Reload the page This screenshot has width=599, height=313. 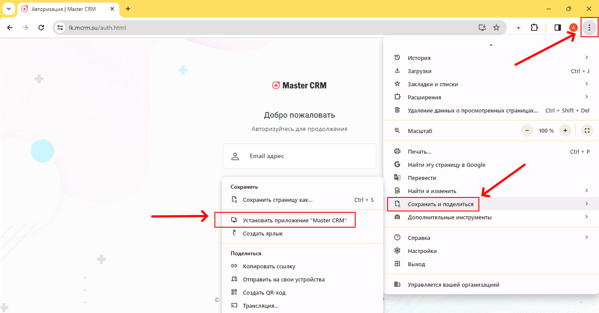tap(41, 28)
